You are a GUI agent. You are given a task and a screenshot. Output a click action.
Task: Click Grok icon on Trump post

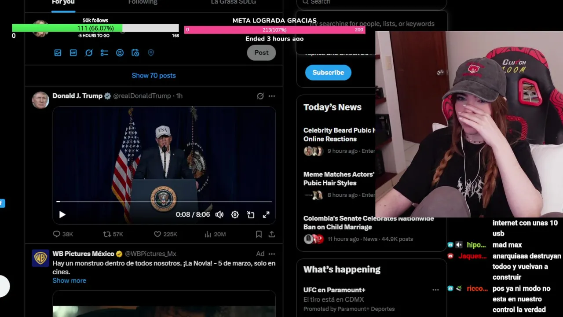pos(260,96)
